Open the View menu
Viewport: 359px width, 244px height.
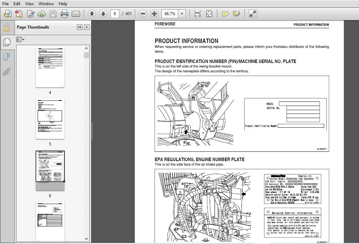tap(29, 4)
